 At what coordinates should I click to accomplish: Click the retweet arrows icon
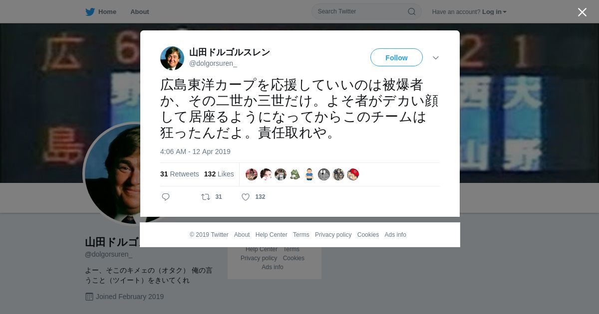pos(206,197)
